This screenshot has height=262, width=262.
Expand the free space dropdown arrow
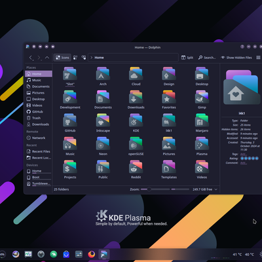click(216, 189)
